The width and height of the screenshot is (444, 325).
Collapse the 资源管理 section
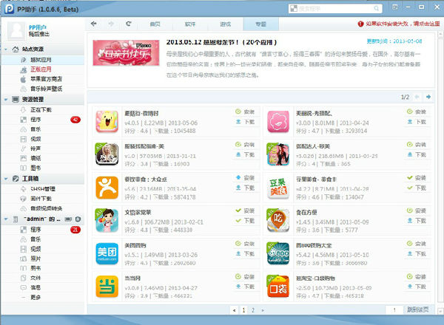[x=6, y=100]
